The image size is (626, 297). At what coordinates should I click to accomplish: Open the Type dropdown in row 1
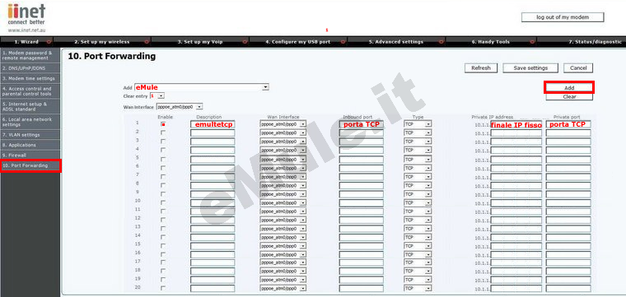click(x=418, y=124)
